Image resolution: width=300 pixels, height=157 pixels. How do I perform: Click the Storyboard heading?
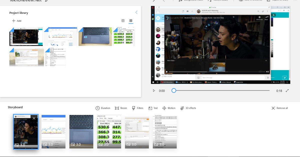[15, 107]
